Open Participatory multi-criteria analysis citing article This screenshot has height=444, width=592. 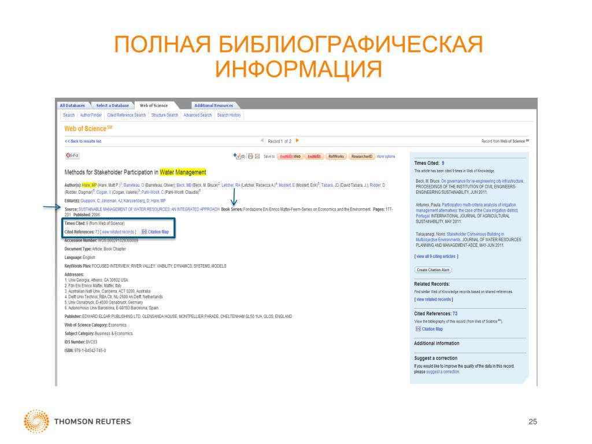click(467, 210)
